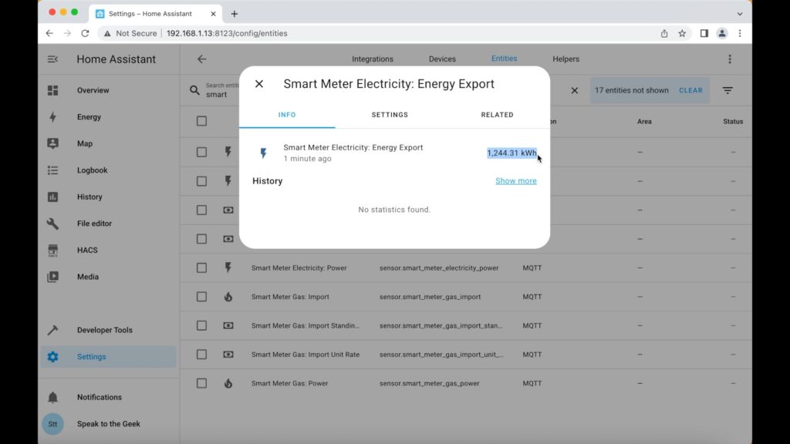Reload the page in the browser

coord(85,33)
